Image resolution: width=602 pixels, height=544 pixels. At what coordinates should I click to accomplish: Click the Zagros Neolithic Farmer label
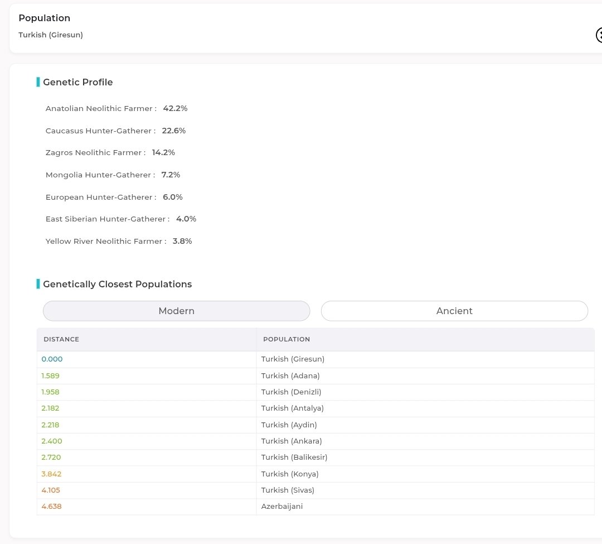tap(96, 153)
